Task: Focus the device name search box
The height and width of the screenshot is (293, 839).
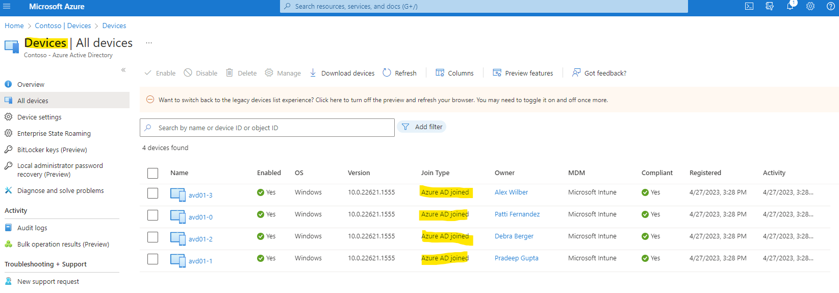Action: (x=267, y=128)
